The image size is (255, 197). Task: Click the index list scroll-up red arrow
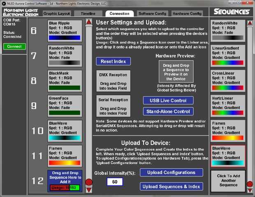(x=89, y=22)
